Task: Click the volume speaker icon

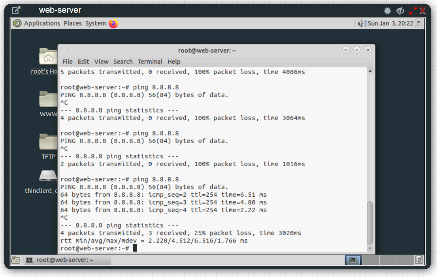Action: pos(362,23)
